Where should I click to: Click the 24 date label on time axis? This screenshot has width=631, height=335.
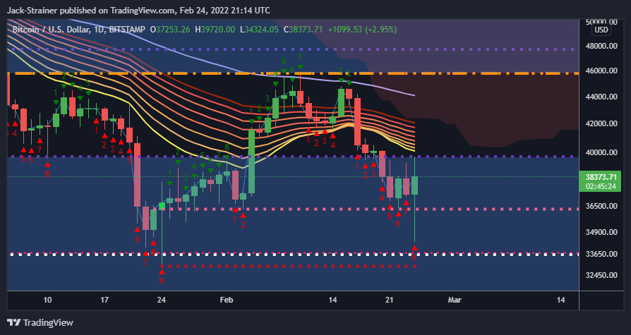162,300
